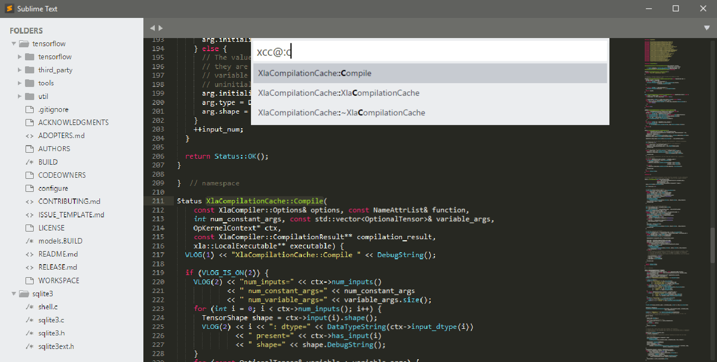This screenshot has width=717, height=362.
Task: Click the .gitignore file icon
Action: pos(30,109)
